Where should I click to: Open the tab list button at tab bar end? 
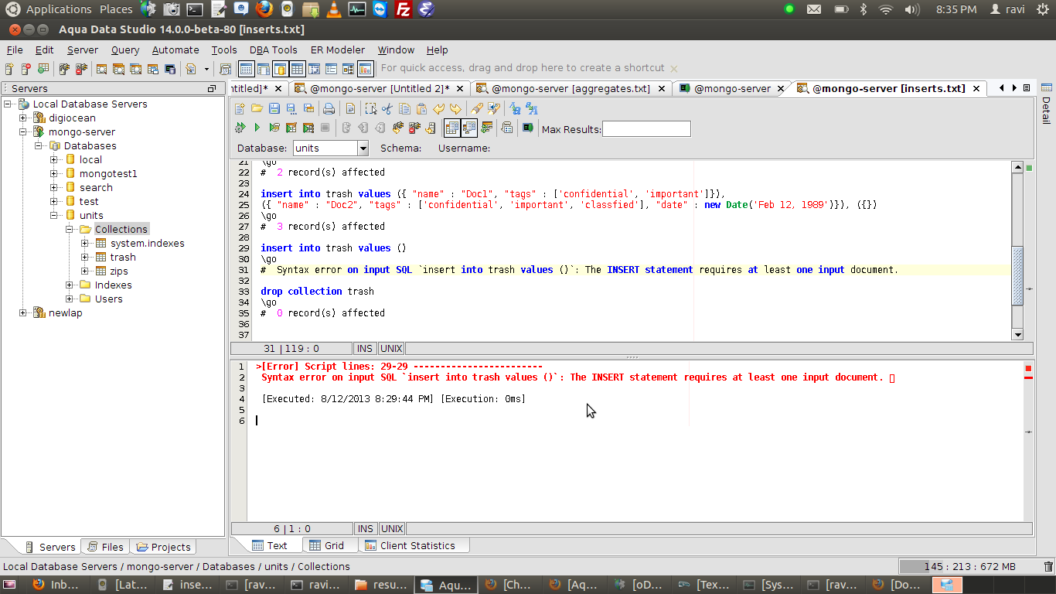(x=1026, y=88)
